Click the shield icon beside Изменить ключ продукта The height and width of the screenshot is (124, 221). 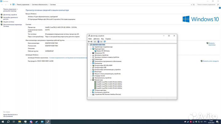[x=201, y=61]
